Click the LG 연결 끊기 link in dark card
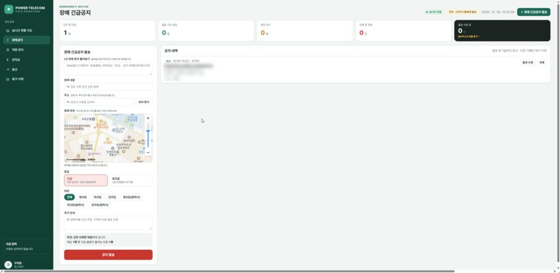 coord(469,37)
